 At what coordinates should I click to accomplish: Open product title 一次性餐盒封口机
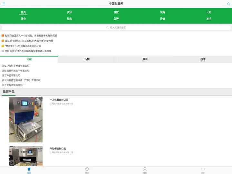(x=59, y=100)
